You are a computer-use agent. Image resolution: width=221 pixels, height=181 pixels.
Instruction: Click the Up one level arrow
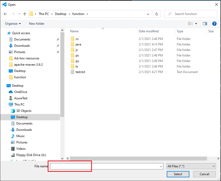click(25, 14)
